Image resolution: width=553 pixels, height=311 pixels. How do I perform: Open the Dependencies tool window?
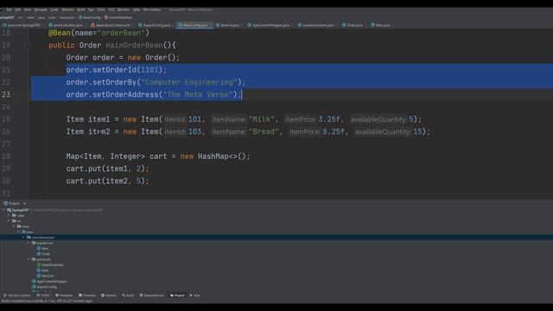click(152, 295)
